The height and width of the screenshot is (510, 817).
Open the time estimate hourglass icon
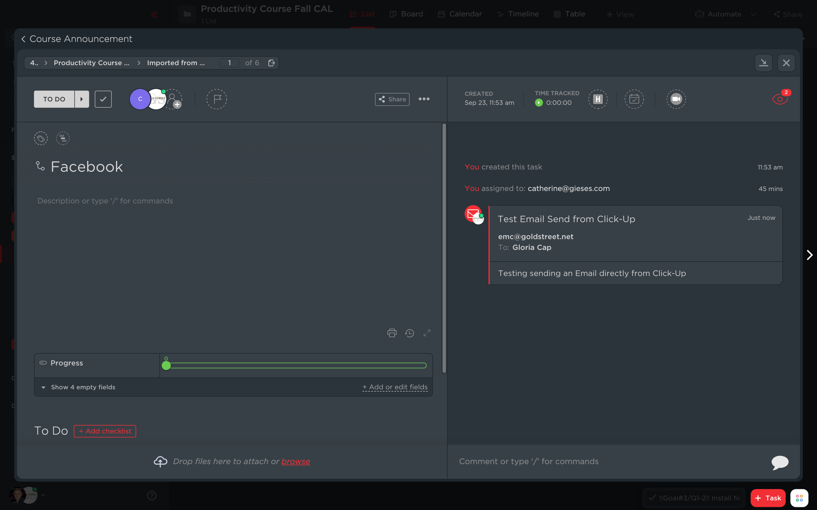pyautogui.click(x=598, y=99)
